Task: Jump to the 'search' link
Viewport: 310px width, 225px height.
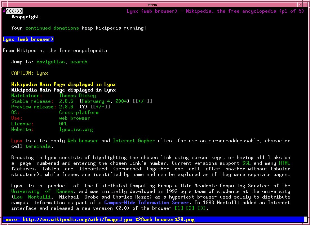Action: click(79, 62)
